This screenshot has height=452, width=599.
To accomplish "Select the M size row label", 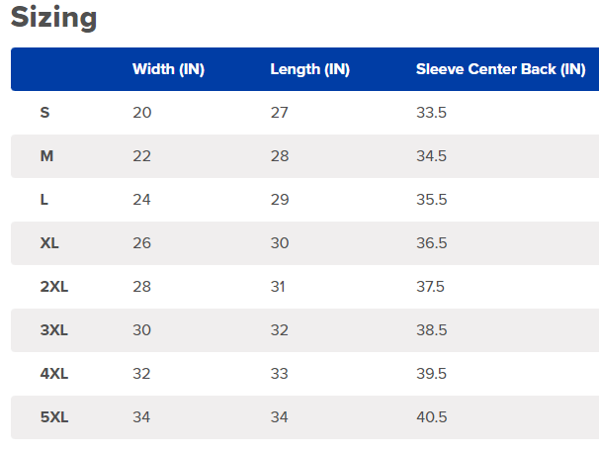I will click(x=46, y=156).
